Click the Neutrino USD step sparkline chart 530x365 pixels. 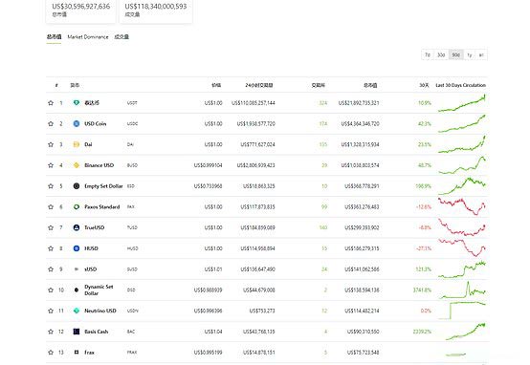point(462,311)
